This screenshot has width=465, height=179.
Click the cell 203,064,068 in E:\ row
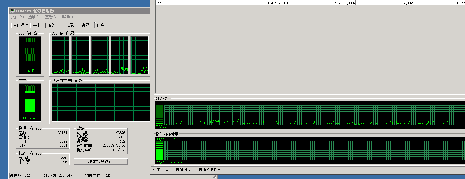410,3
